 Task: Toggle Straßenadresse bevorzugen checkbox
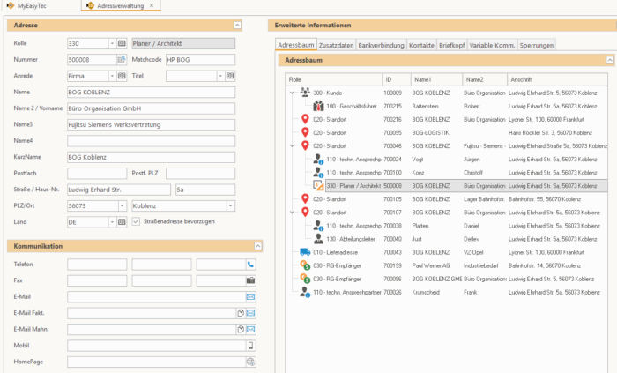[x=136, y=221]
